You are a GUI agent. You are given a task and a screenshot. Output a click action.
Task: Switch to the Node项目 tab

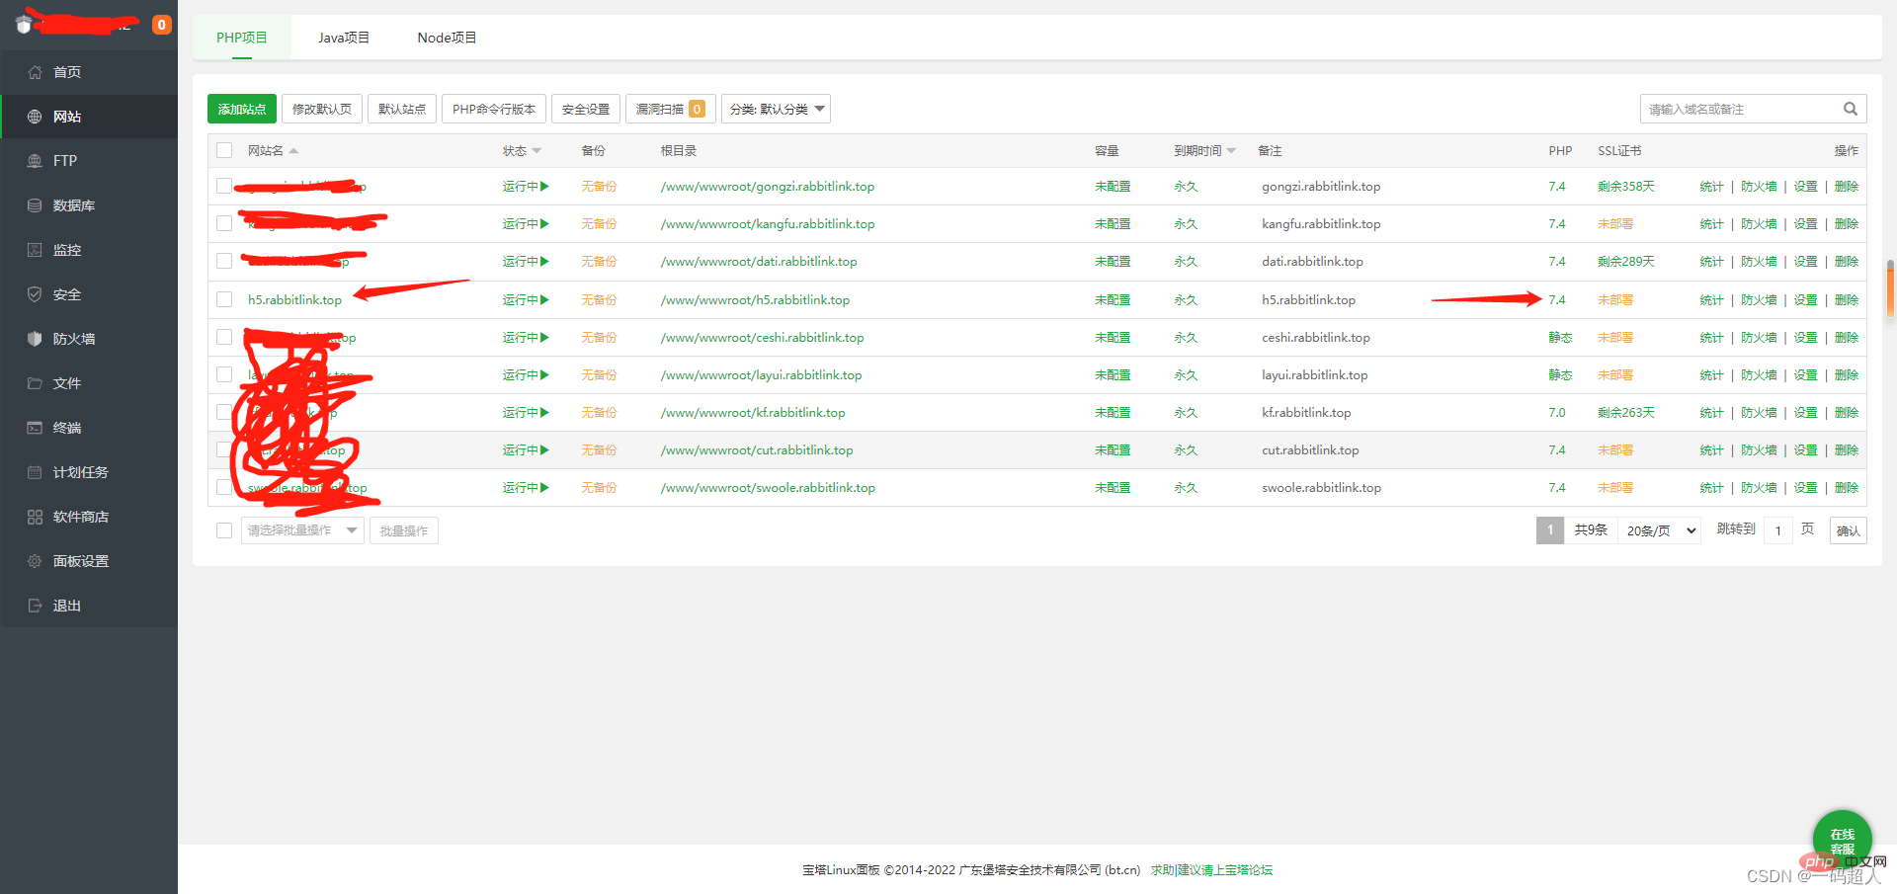tap(447, 38)
